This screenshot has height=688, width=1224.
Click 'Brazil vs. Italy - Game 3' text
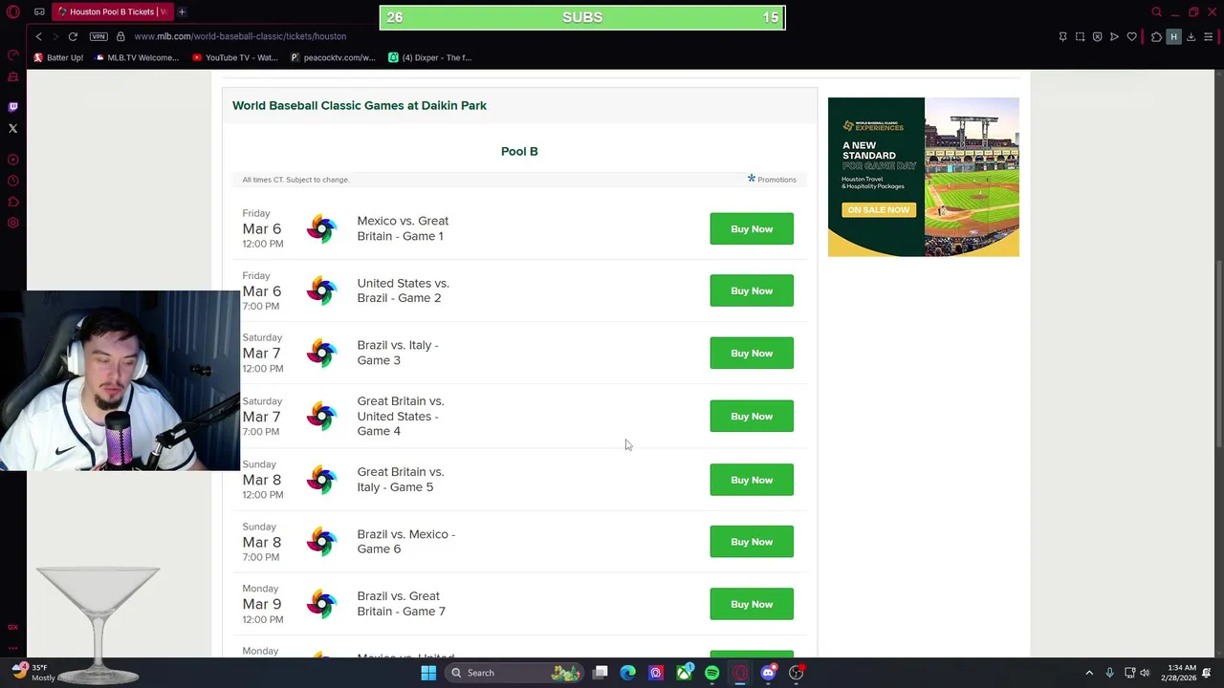point(398,353)
